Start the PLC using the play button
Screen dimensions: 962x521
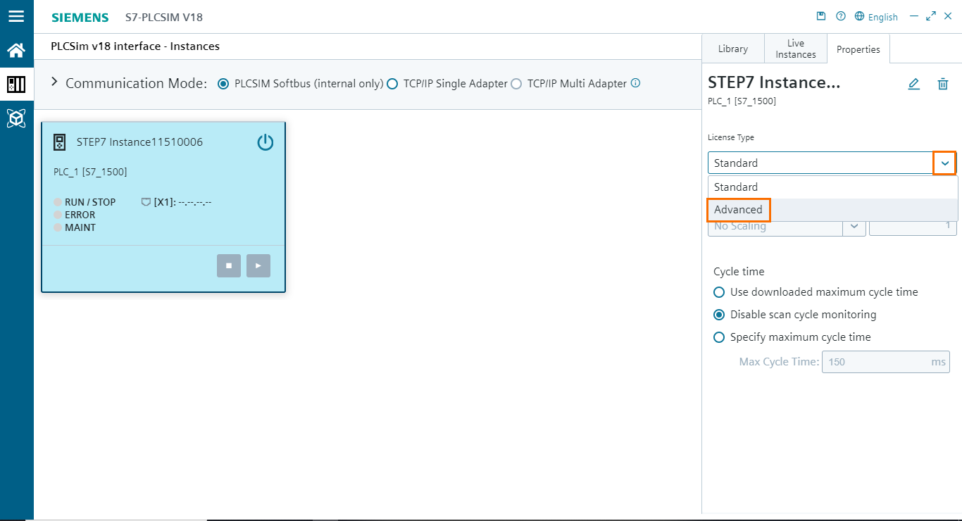pos(258,265)
